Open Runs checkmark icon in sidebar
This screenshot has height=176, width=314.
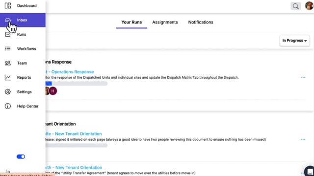8,34
